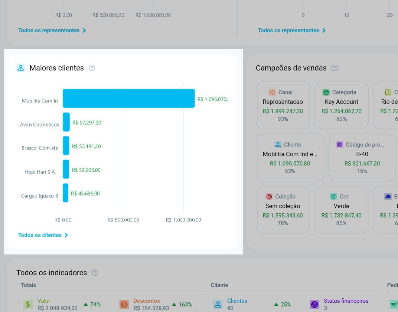398x312 pixels.
Task: Select the Código de produto B-40 card
Action: [362, 158]
